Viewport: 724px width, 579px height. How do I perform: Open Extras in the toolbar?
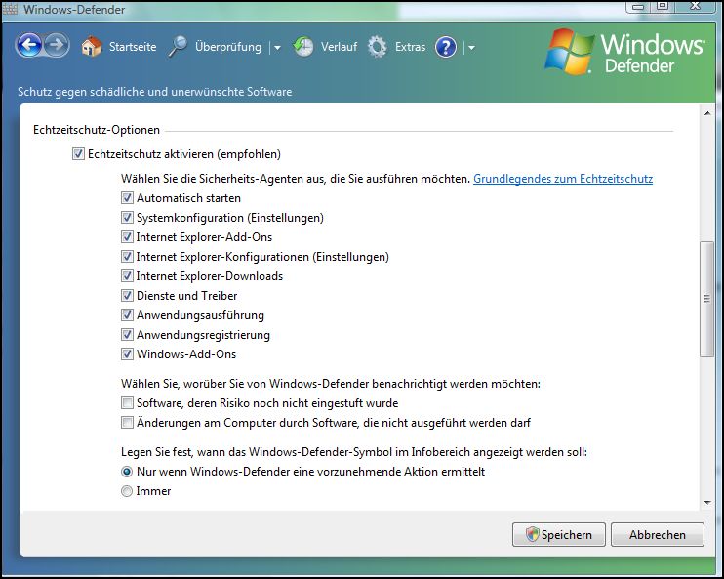click(410, 47)
